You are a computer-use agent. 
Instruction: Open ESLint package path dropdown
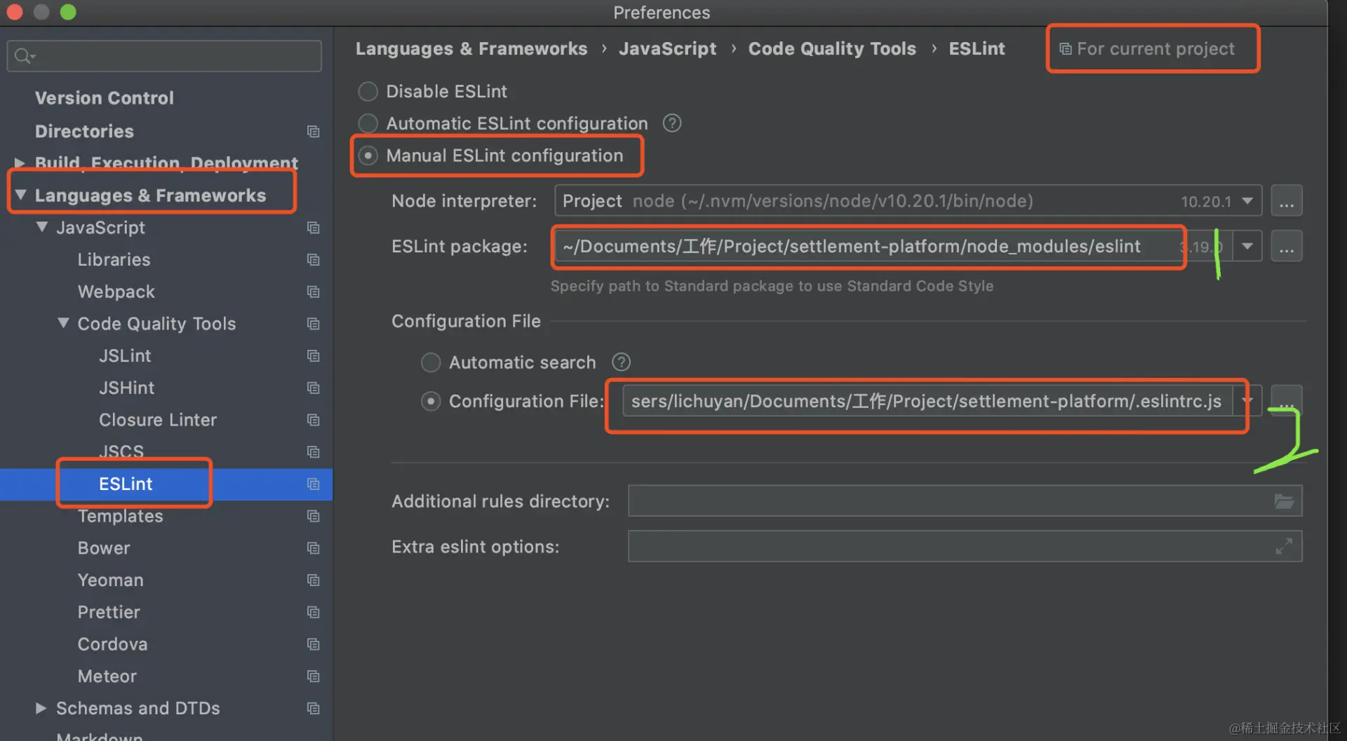coord(1247,247)
